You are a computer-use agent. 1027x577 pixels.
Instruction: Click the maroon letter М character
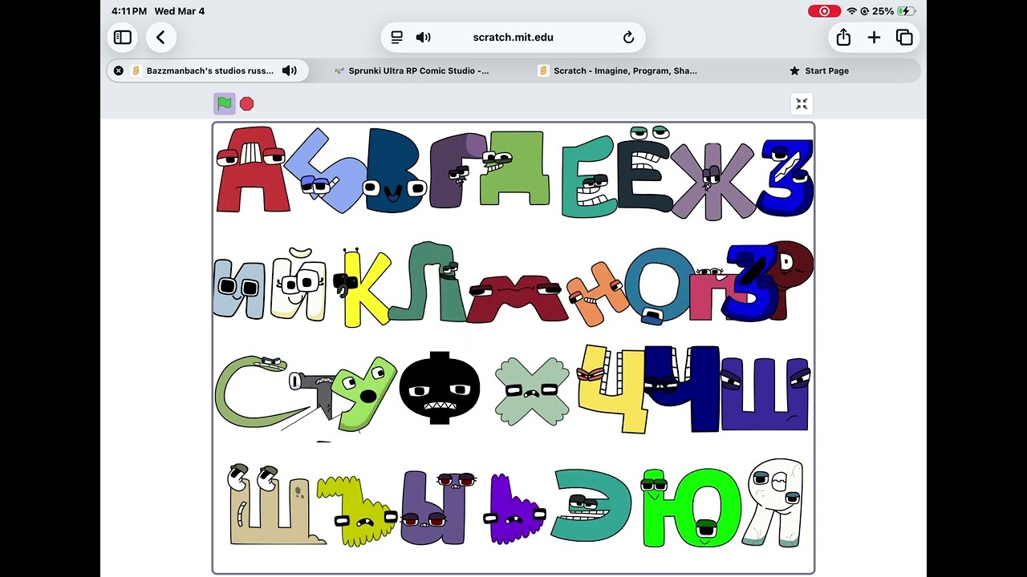(x=518, y=298)
